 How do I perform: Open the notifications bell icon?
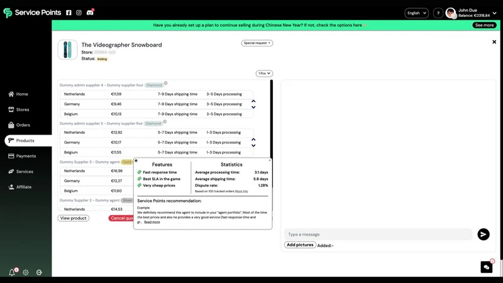[12, 272]
